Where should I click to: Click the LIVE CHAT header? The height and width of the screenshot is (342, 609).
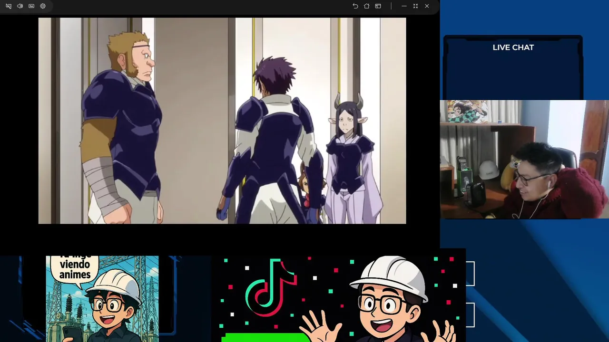(513, 47)
